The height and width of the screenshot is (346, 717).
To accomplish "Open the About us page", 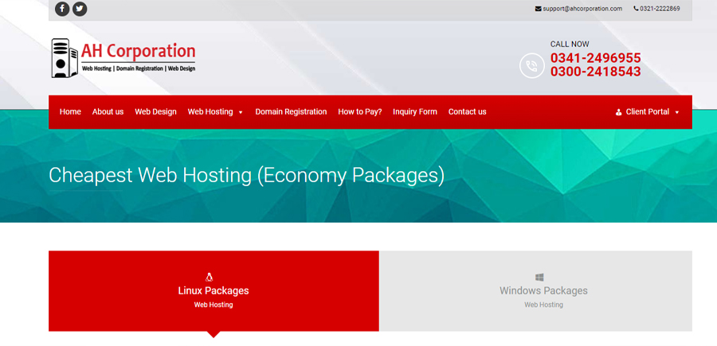I will coord(108,112).
